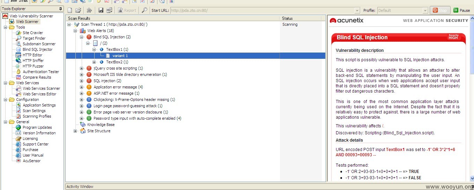Viewport: 474px width, 190px height.
Task: Open Scan Settings in Configuration
Action: click(x=34, y=111)
